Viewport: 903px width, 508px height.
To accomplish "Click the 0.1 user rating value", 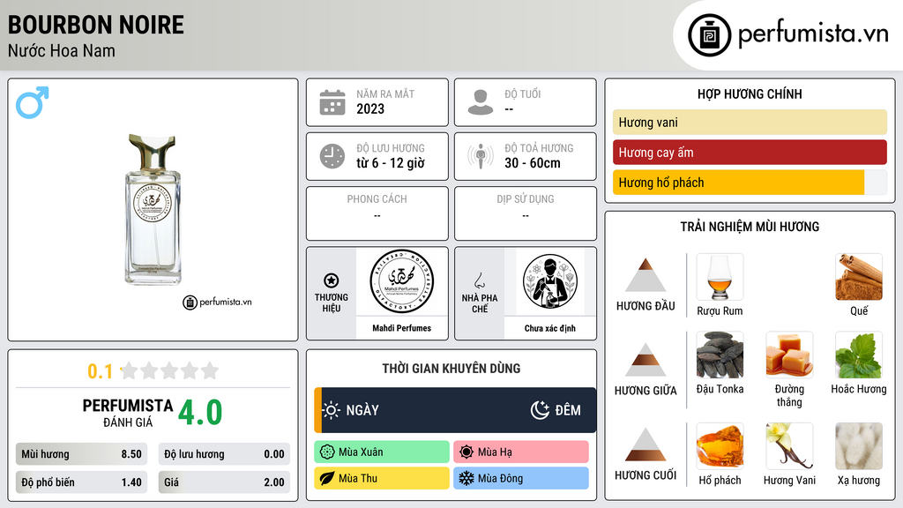I will coord(100,371).
